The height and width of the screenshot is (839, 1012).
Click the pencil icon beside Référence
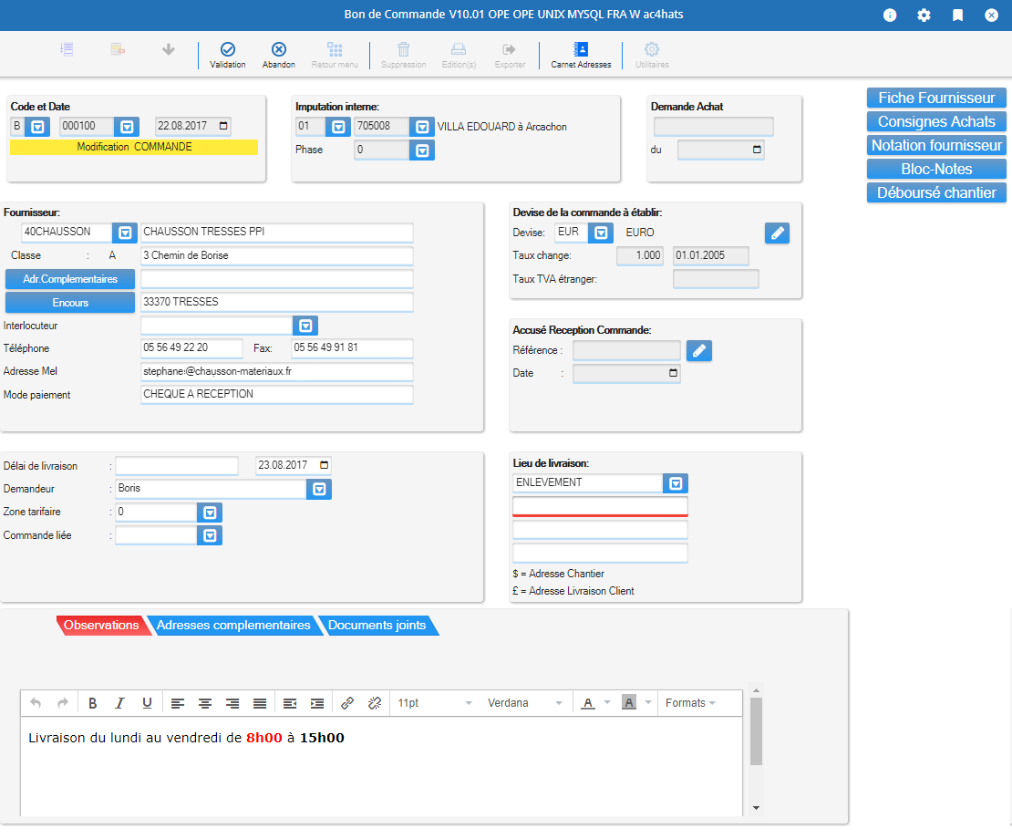pyautogui.click(x=699, y=350)
